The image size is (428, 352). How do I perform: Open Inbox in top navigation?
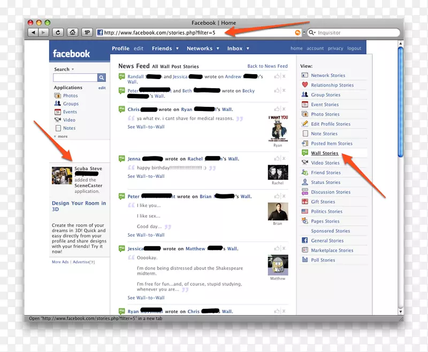point(235,48)
